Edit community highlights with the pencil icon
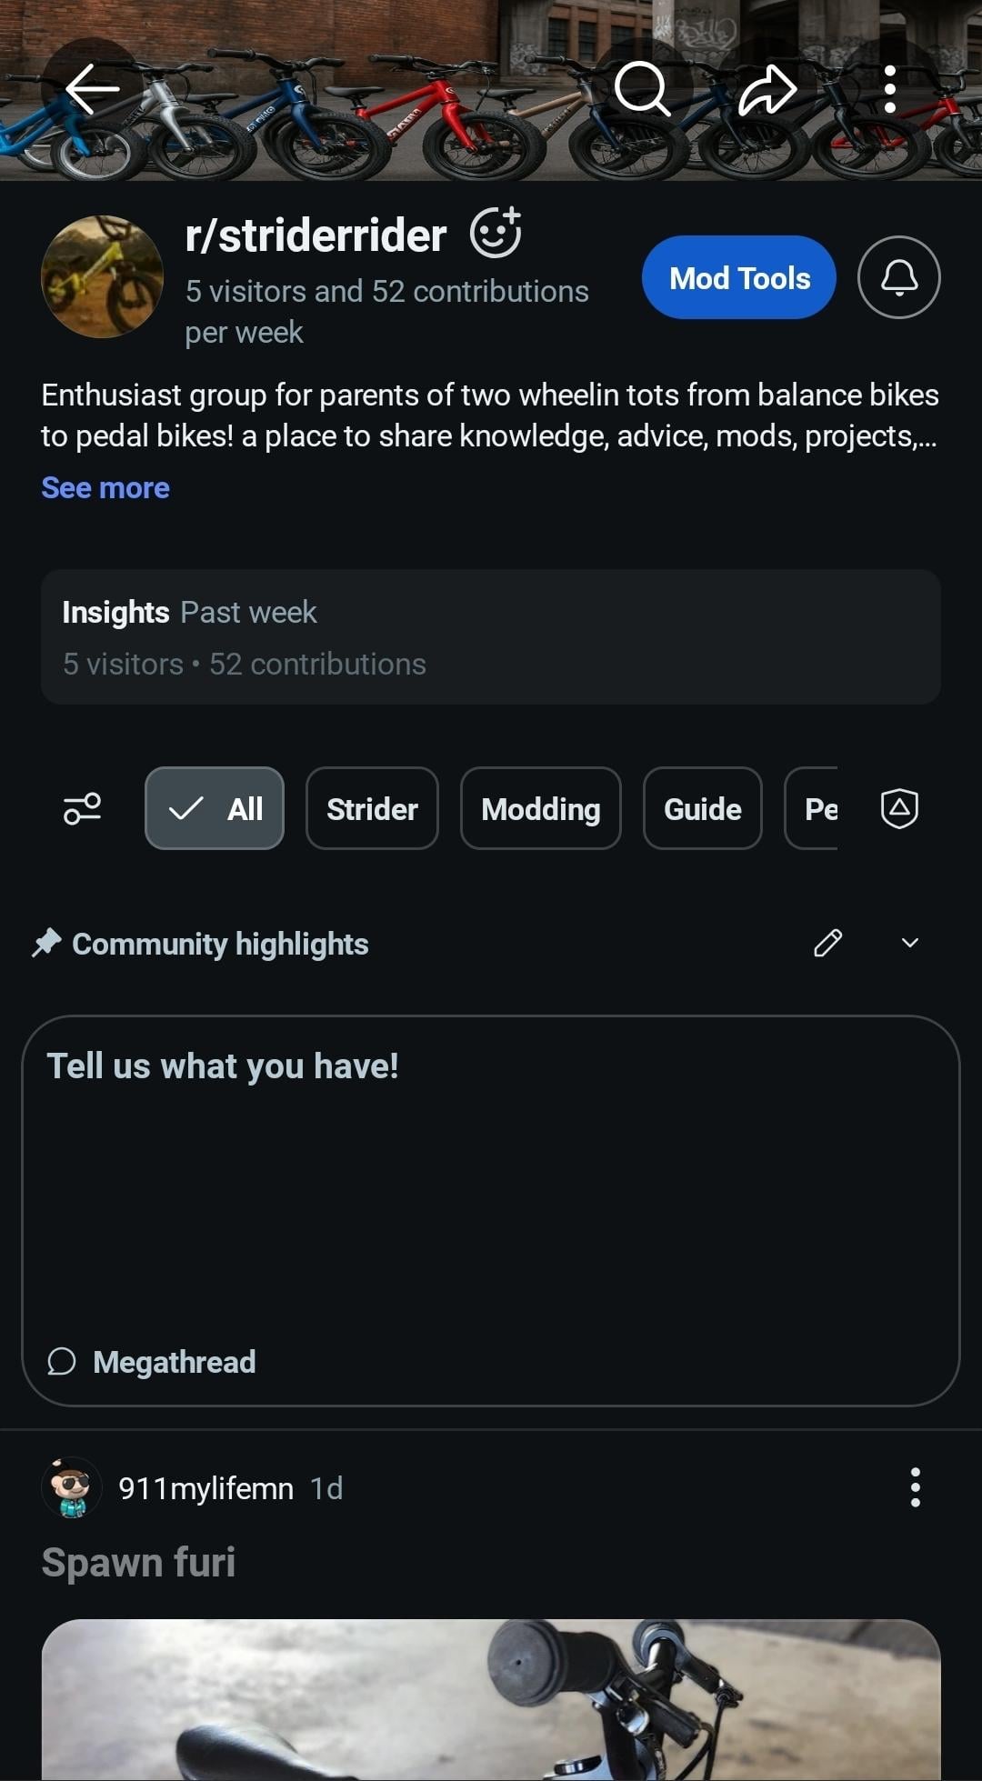This screenshot has width=982, height=1781. pos(827,944)
